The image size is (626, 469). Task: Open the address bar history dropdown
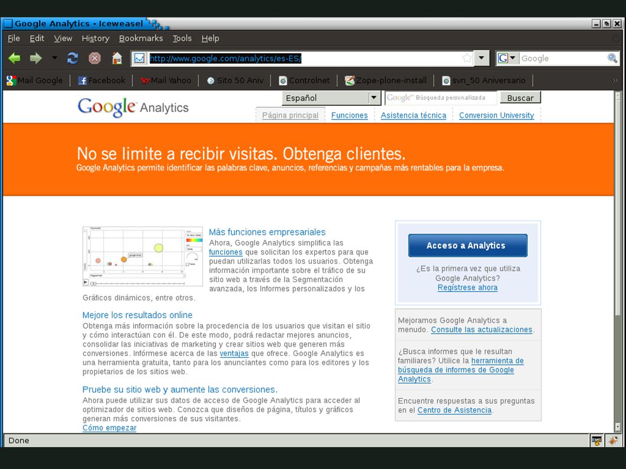482,59
